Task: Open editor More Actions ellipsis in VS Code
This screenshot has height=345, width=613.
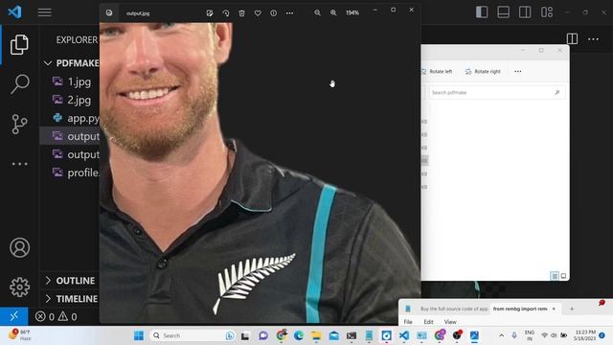Action: [x=593, y=39]
